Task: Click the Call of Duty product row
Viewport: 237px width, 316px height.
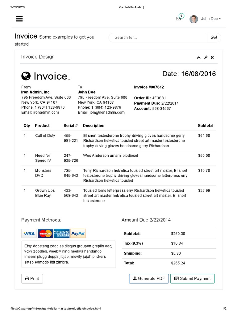Action: click(x=45, y=136)
